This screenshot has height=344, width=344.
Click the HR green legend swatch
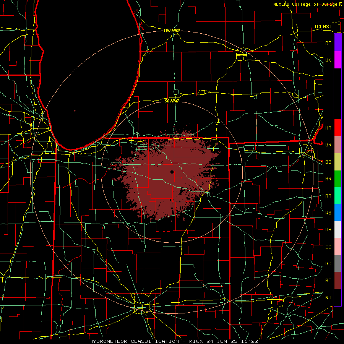click(338, 179)
